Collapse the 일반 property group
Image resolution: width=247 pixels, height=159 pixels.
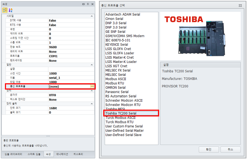tap(92, 64)
